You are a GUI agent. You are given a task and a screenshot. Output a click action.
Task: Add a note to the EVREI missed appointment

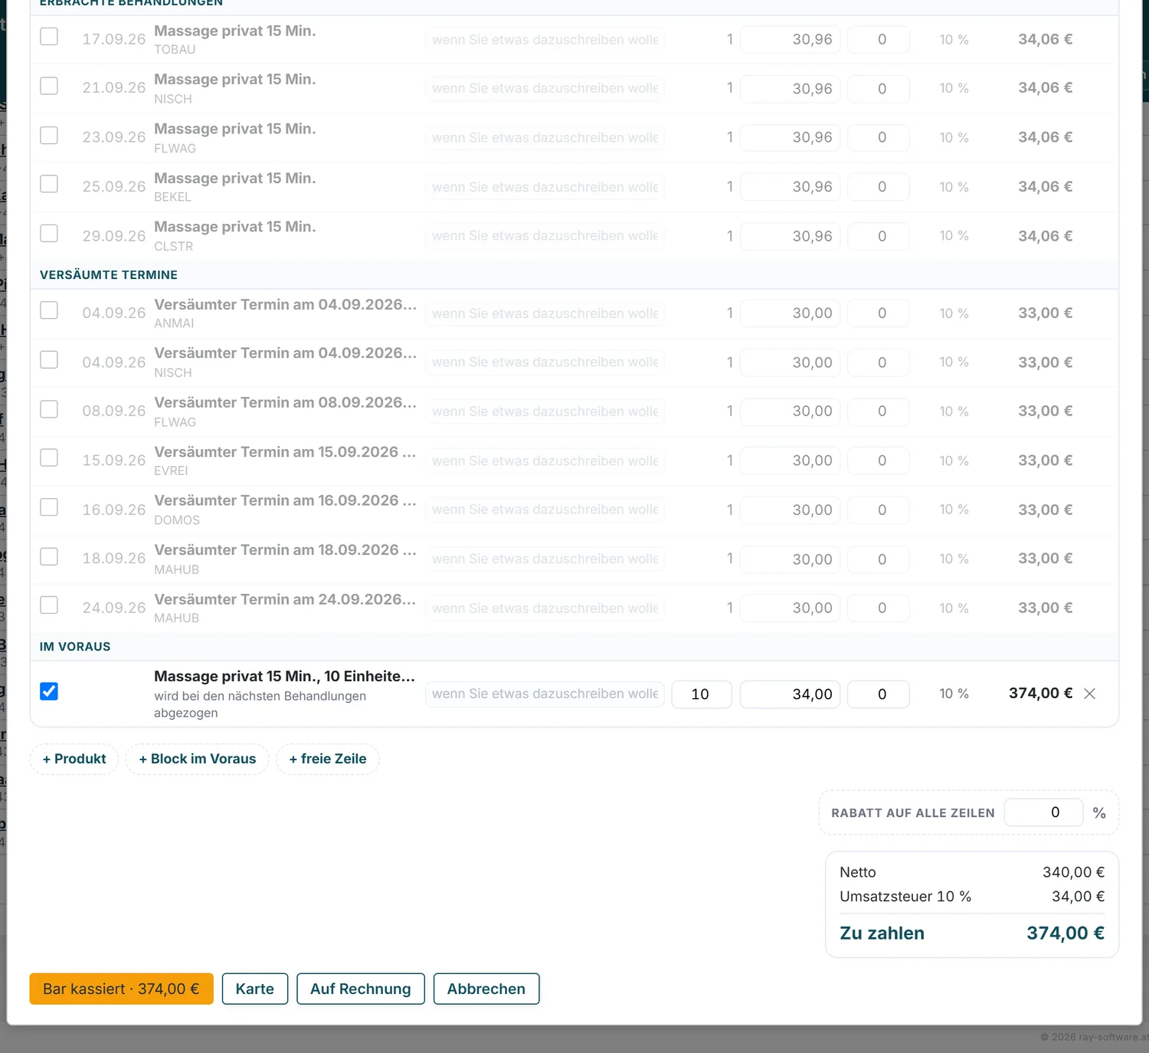click(x=545, y=461)
